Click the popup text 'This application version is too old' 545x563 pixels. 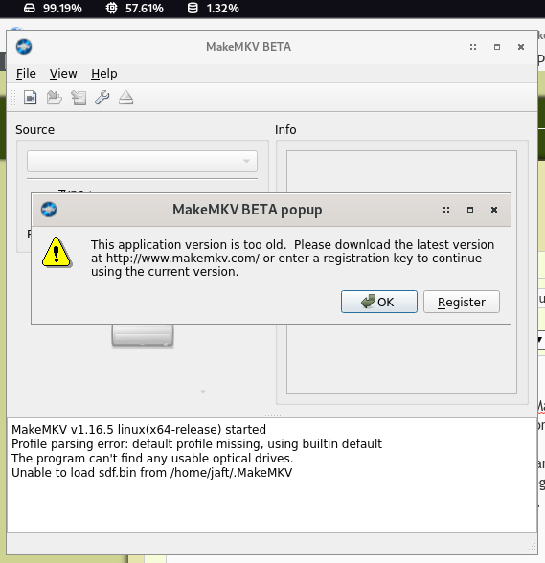[189, 244]
